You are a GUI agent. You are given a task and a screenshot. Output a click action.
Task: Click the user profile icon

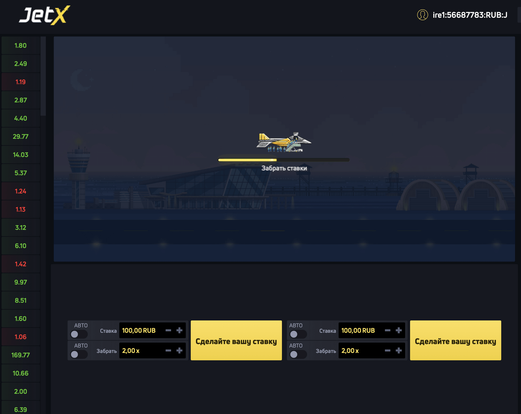(422, 15)
